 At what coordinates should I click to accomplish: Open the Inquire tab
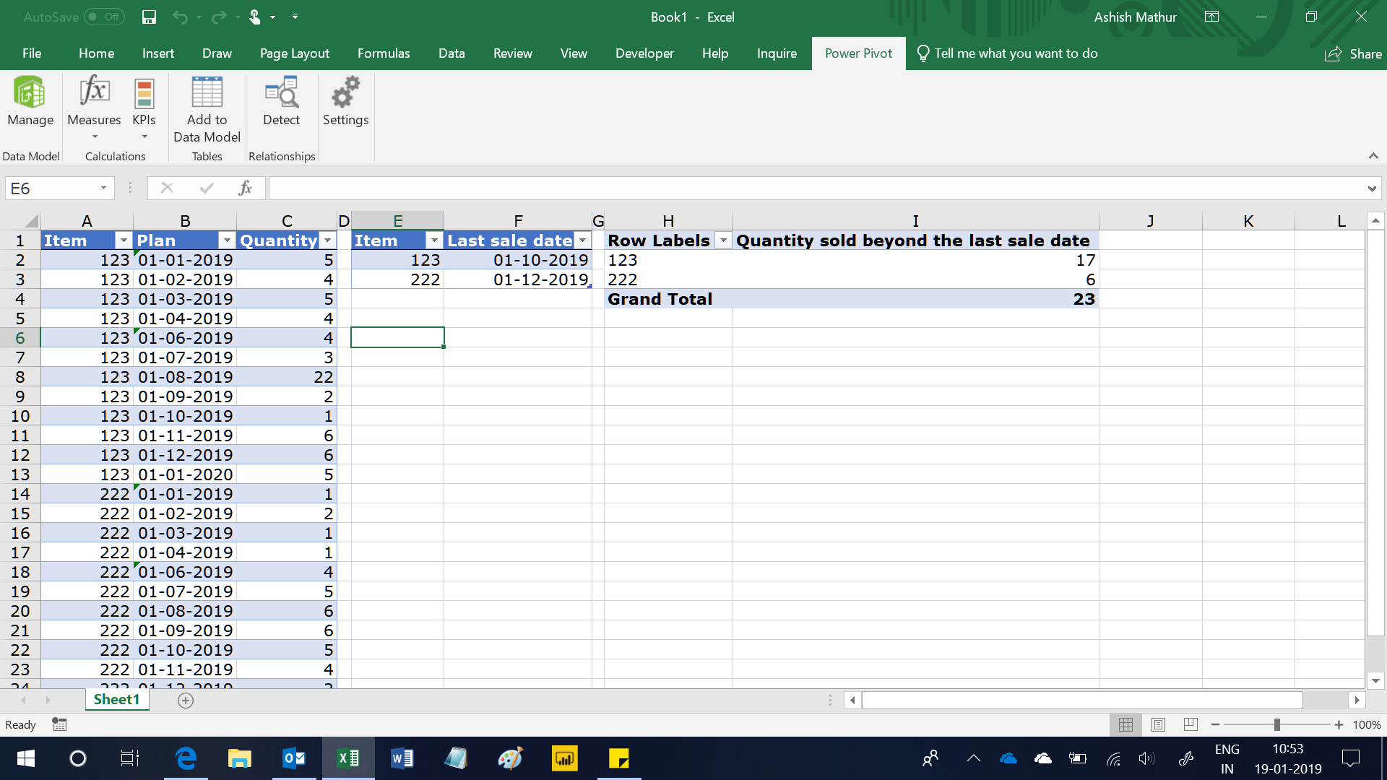[777, 53]
